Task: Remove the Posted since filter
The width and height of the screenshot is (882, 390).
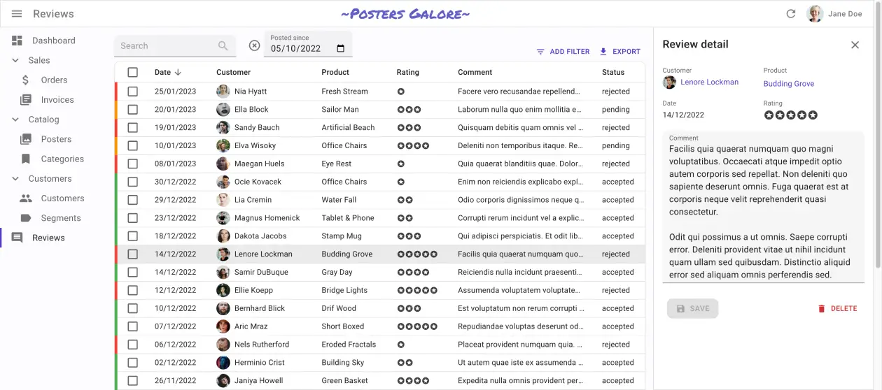Action: pos(255,46)
